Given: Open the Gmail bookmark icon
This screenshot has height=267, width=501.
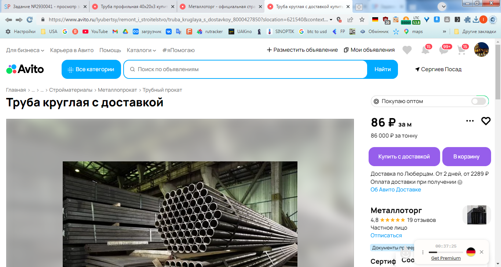Looking at the screenshot, I should pyautogui.click(x=115, y=32).
